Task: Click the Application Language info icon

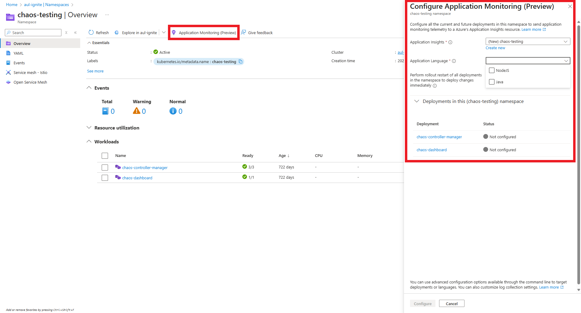Action: [454, 61]
